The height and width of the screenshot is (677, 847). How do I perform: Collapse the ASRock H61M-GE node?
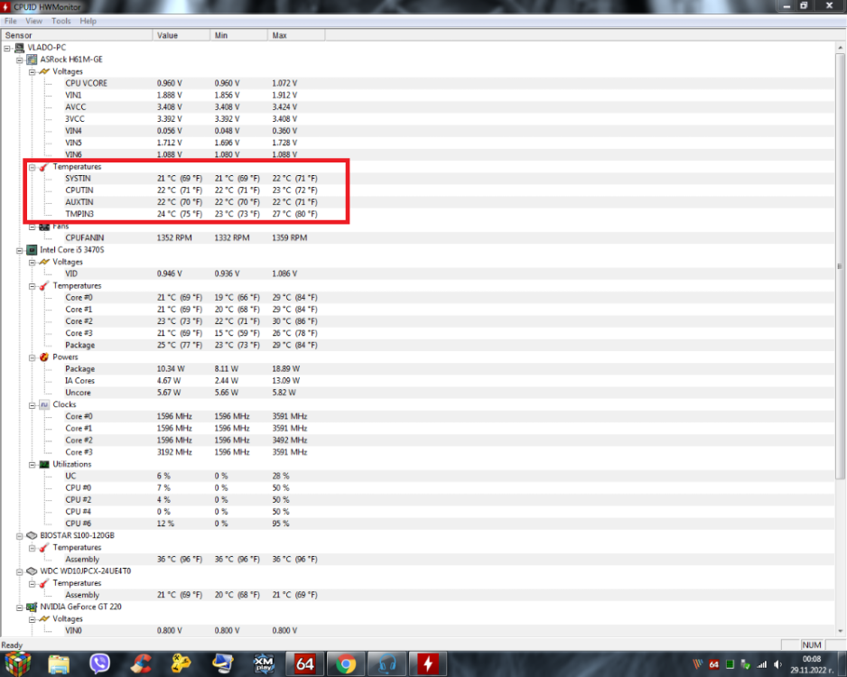click(20, 60)
